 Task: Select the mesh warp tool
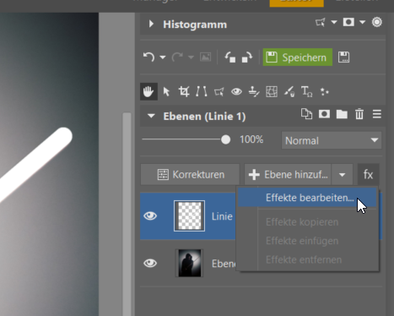coord(272,91)
